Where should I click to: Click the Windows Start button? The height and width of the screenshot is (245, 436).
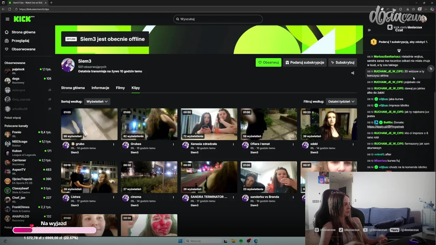(180, 241)
